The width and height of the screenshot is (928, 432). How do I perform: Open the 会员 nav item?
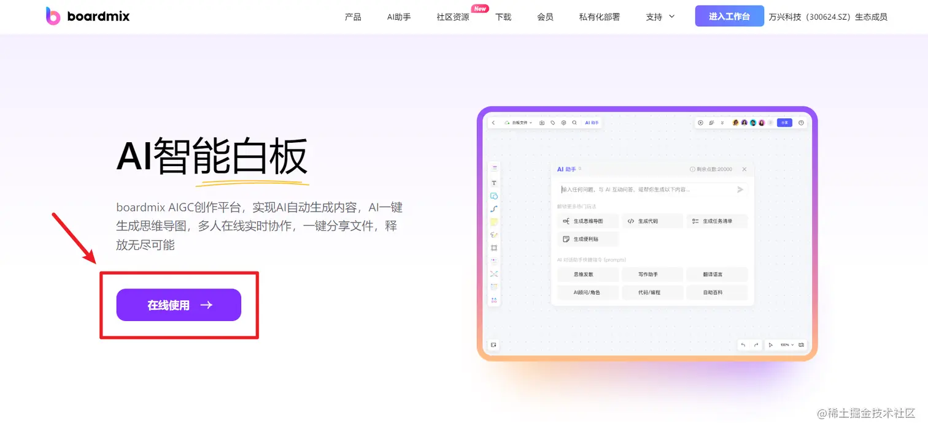[x=545, y=17]
